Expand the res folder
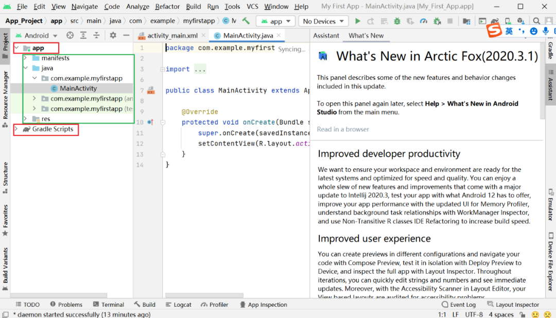Image resolution: width=556 pixels, height=318 pixels. point(26,118)
